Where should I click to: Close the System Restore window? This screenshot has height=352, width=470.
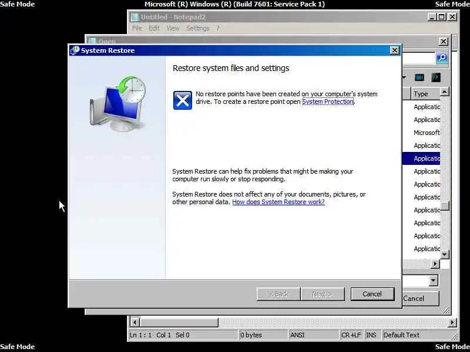(395, 50)
